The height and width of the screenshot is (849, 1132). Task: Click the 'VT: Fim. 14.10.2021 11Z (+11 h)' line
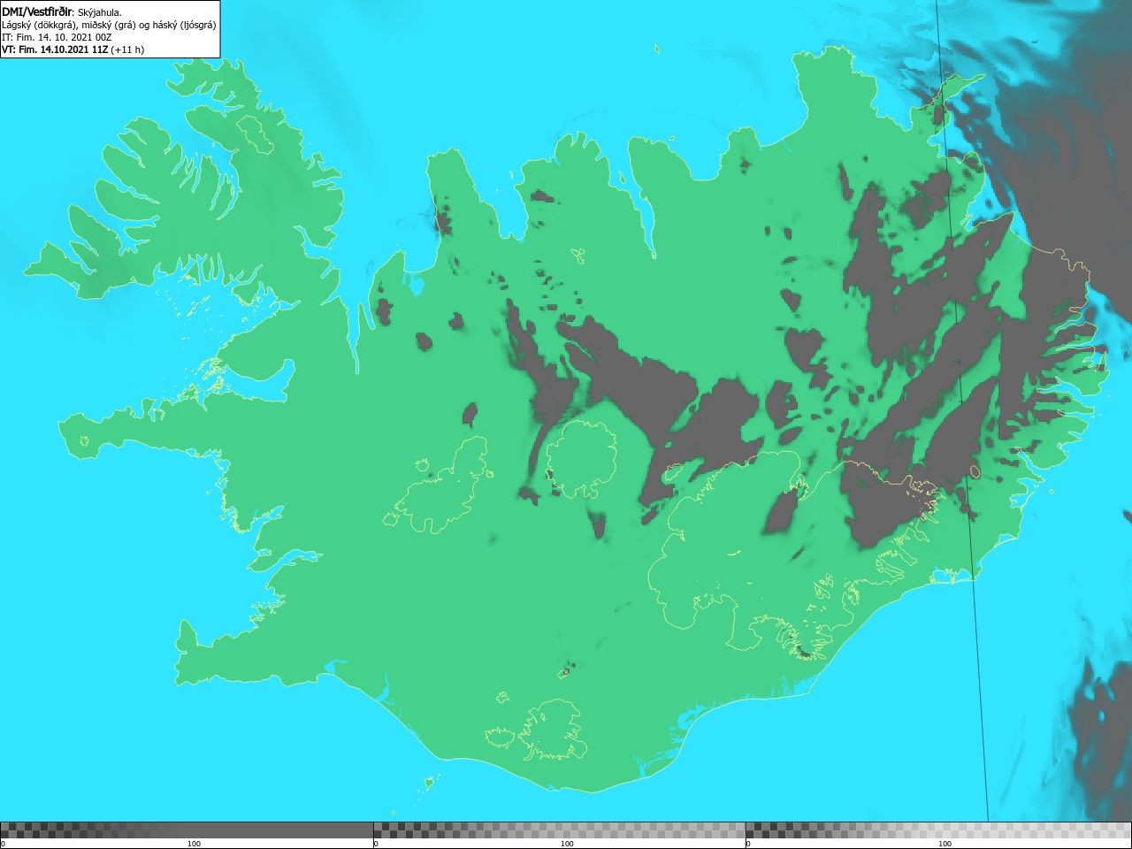click(x=73, y=50)
